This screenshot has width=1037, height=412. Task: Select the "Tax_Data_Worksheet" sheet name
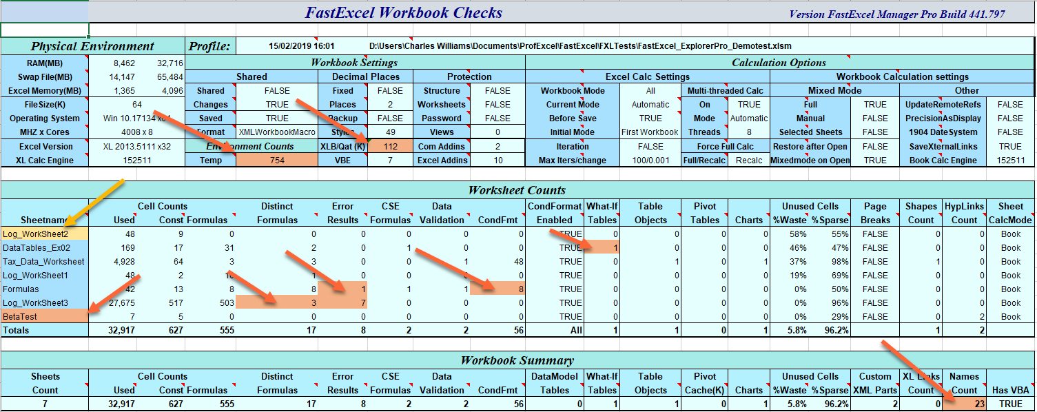[x=45, y=262]
